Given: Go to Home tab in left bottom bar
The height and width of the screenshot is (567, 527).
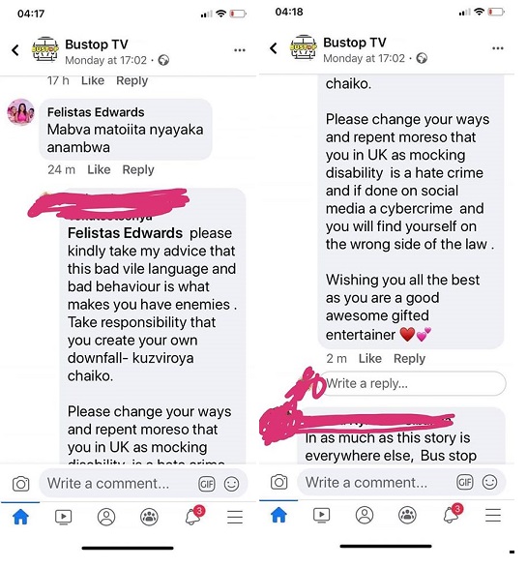Looking at the screenshot, I should tap(20, 516).
